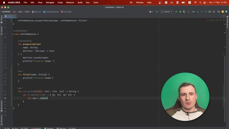Viewport: 229px width, 129px height.
Task: Commit changes with green checkmark icon
Action: pos(202,12)
